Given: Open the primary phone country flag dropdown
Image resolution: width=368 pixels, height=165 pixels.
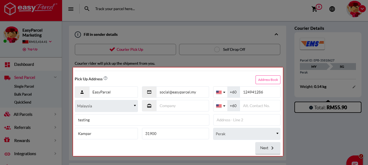Looking at the screenshot, I should tap(220, 92).
